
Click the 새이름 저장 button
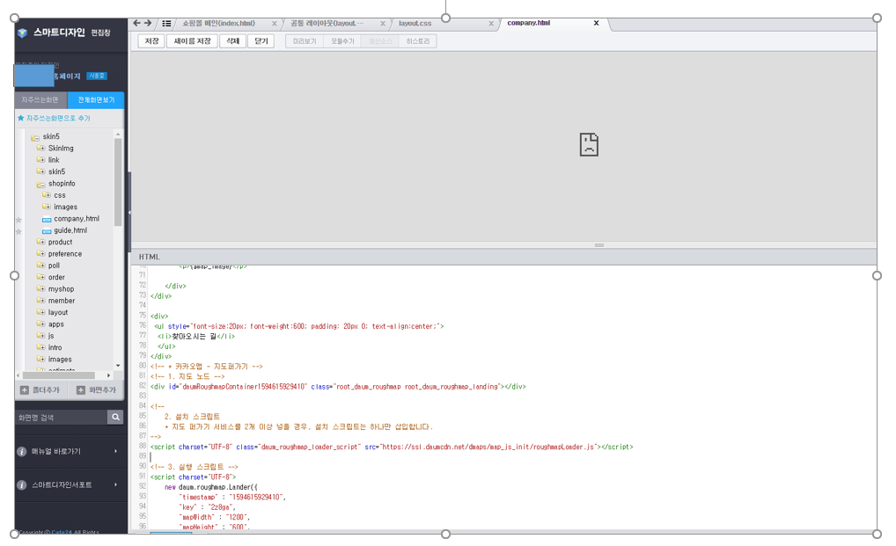[192, 41]
